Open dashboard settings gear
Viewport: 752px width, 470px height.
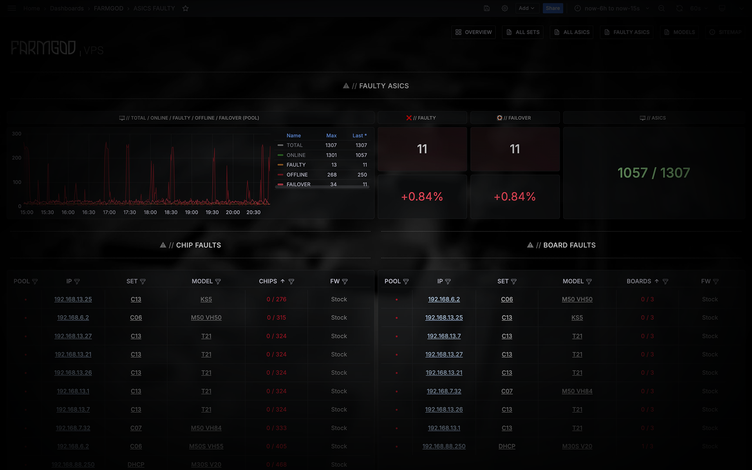(x=505, y=8)
